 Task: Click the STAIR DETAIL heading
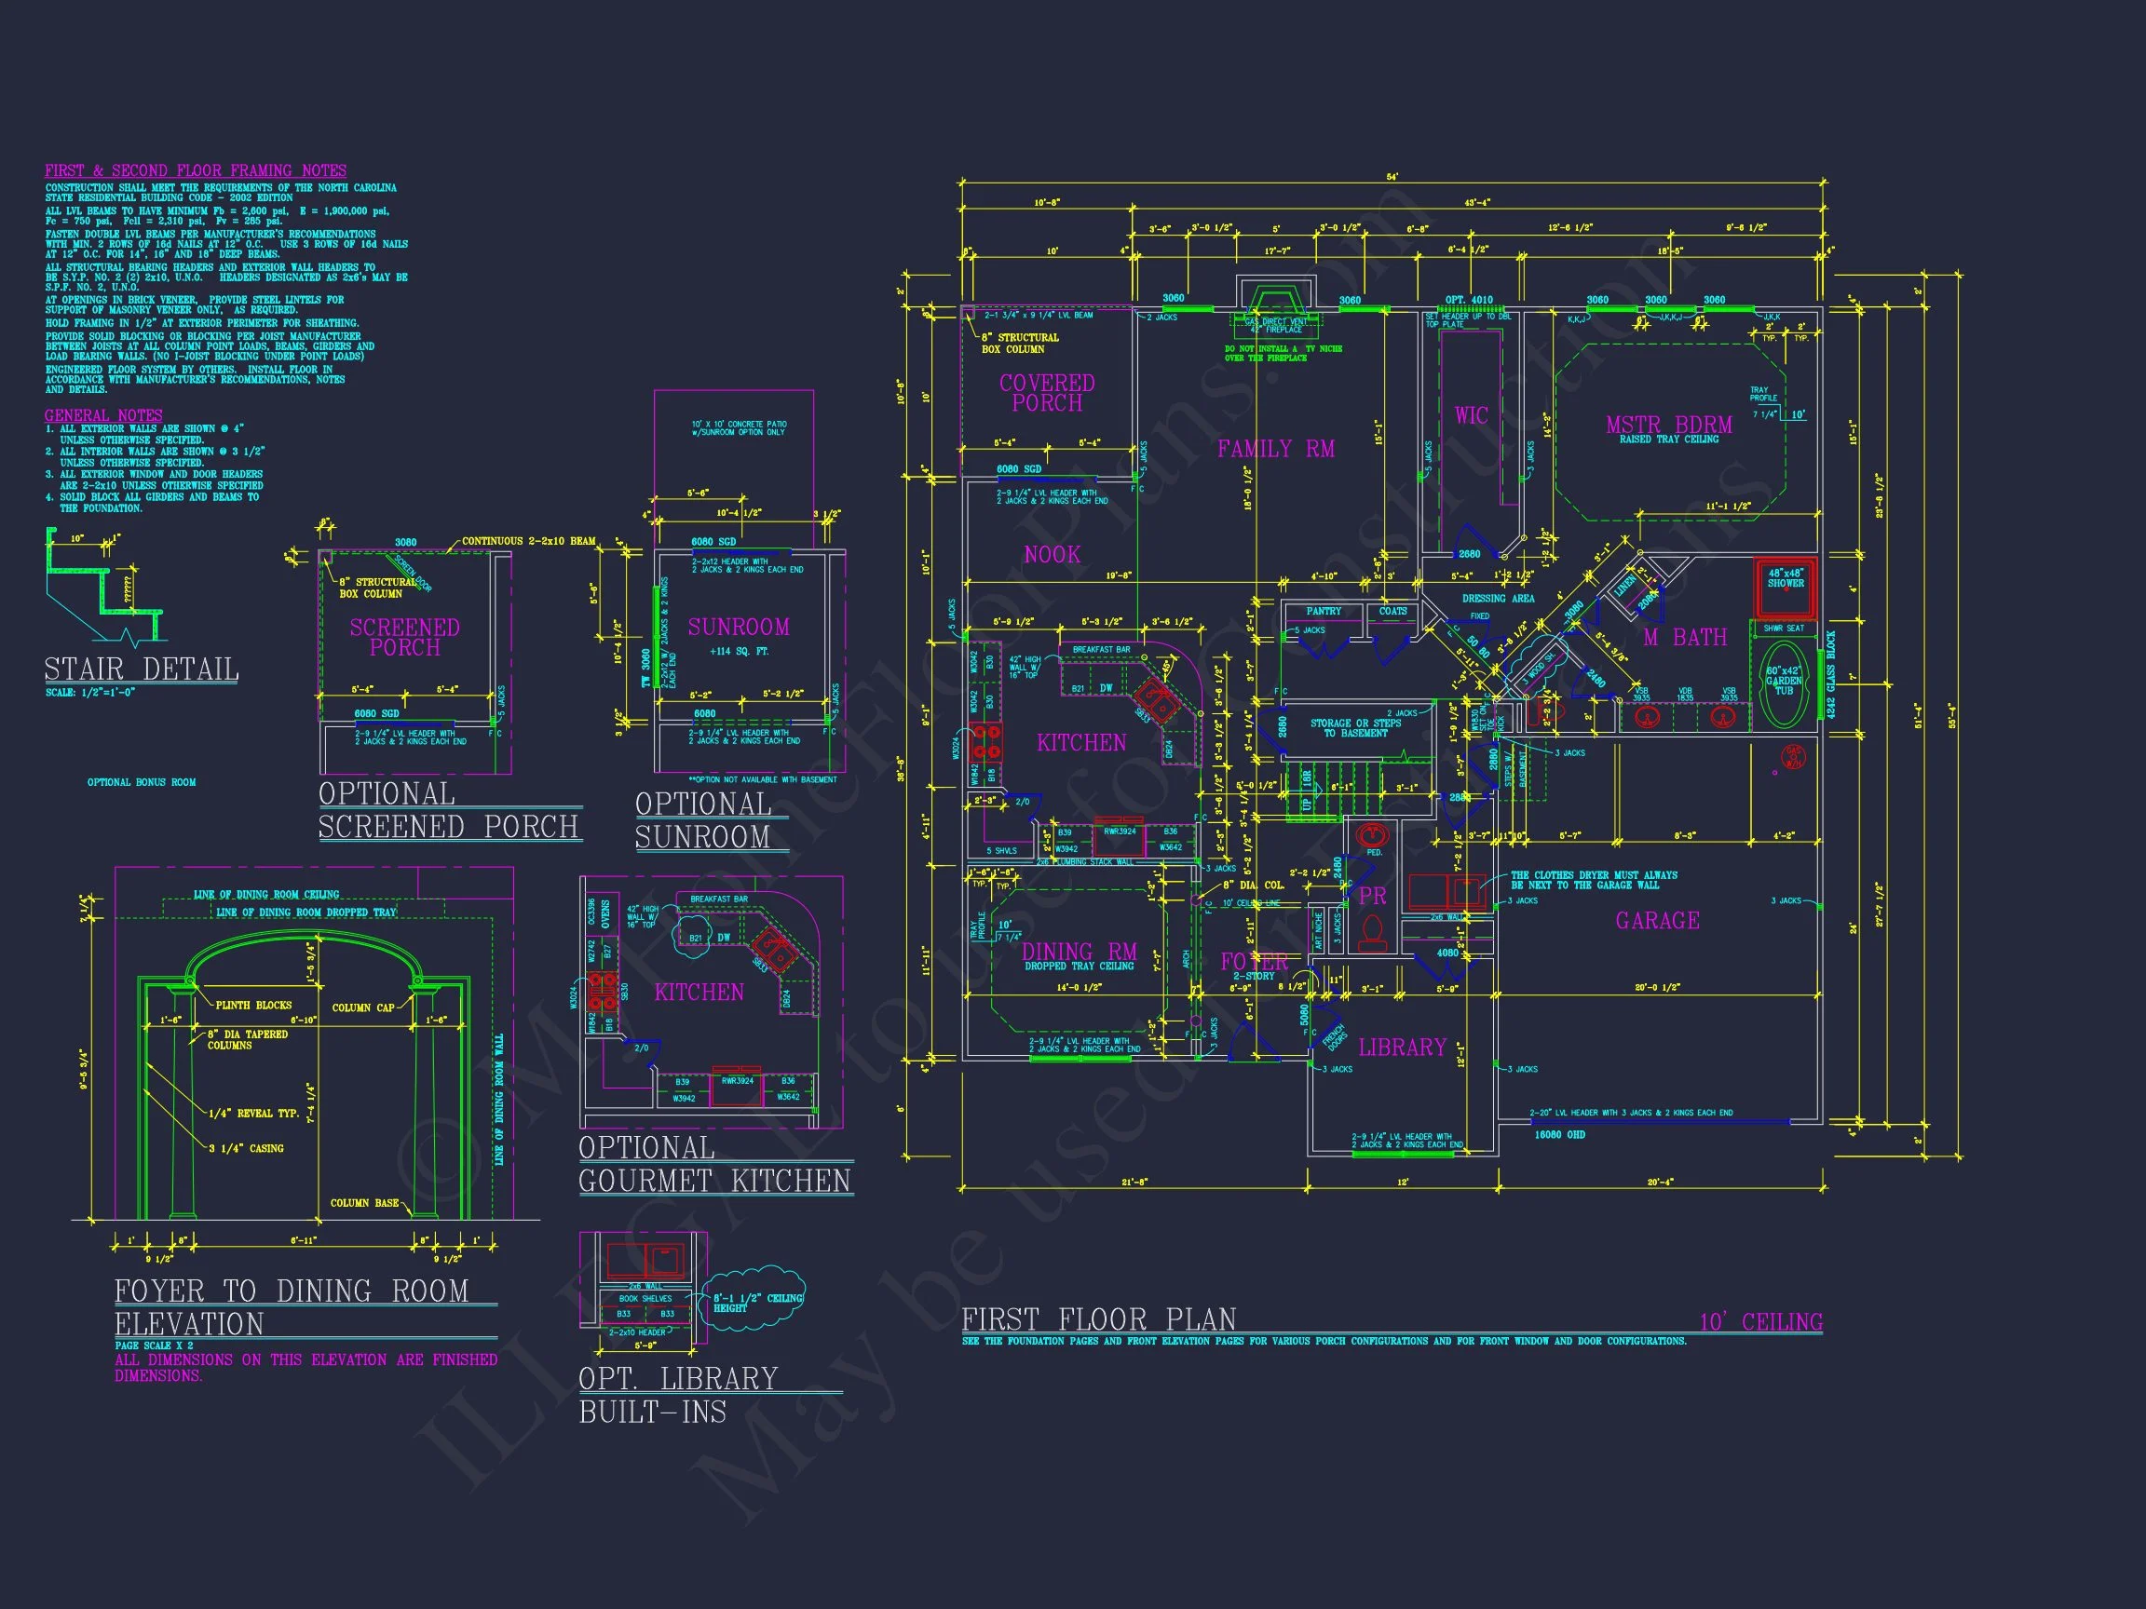(x=142, y=669)
